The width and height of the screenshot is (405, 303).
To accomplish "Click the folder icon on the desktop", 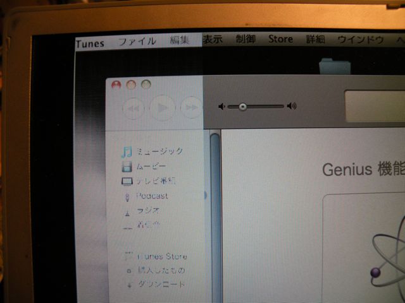I will click(x=335, y=66).
